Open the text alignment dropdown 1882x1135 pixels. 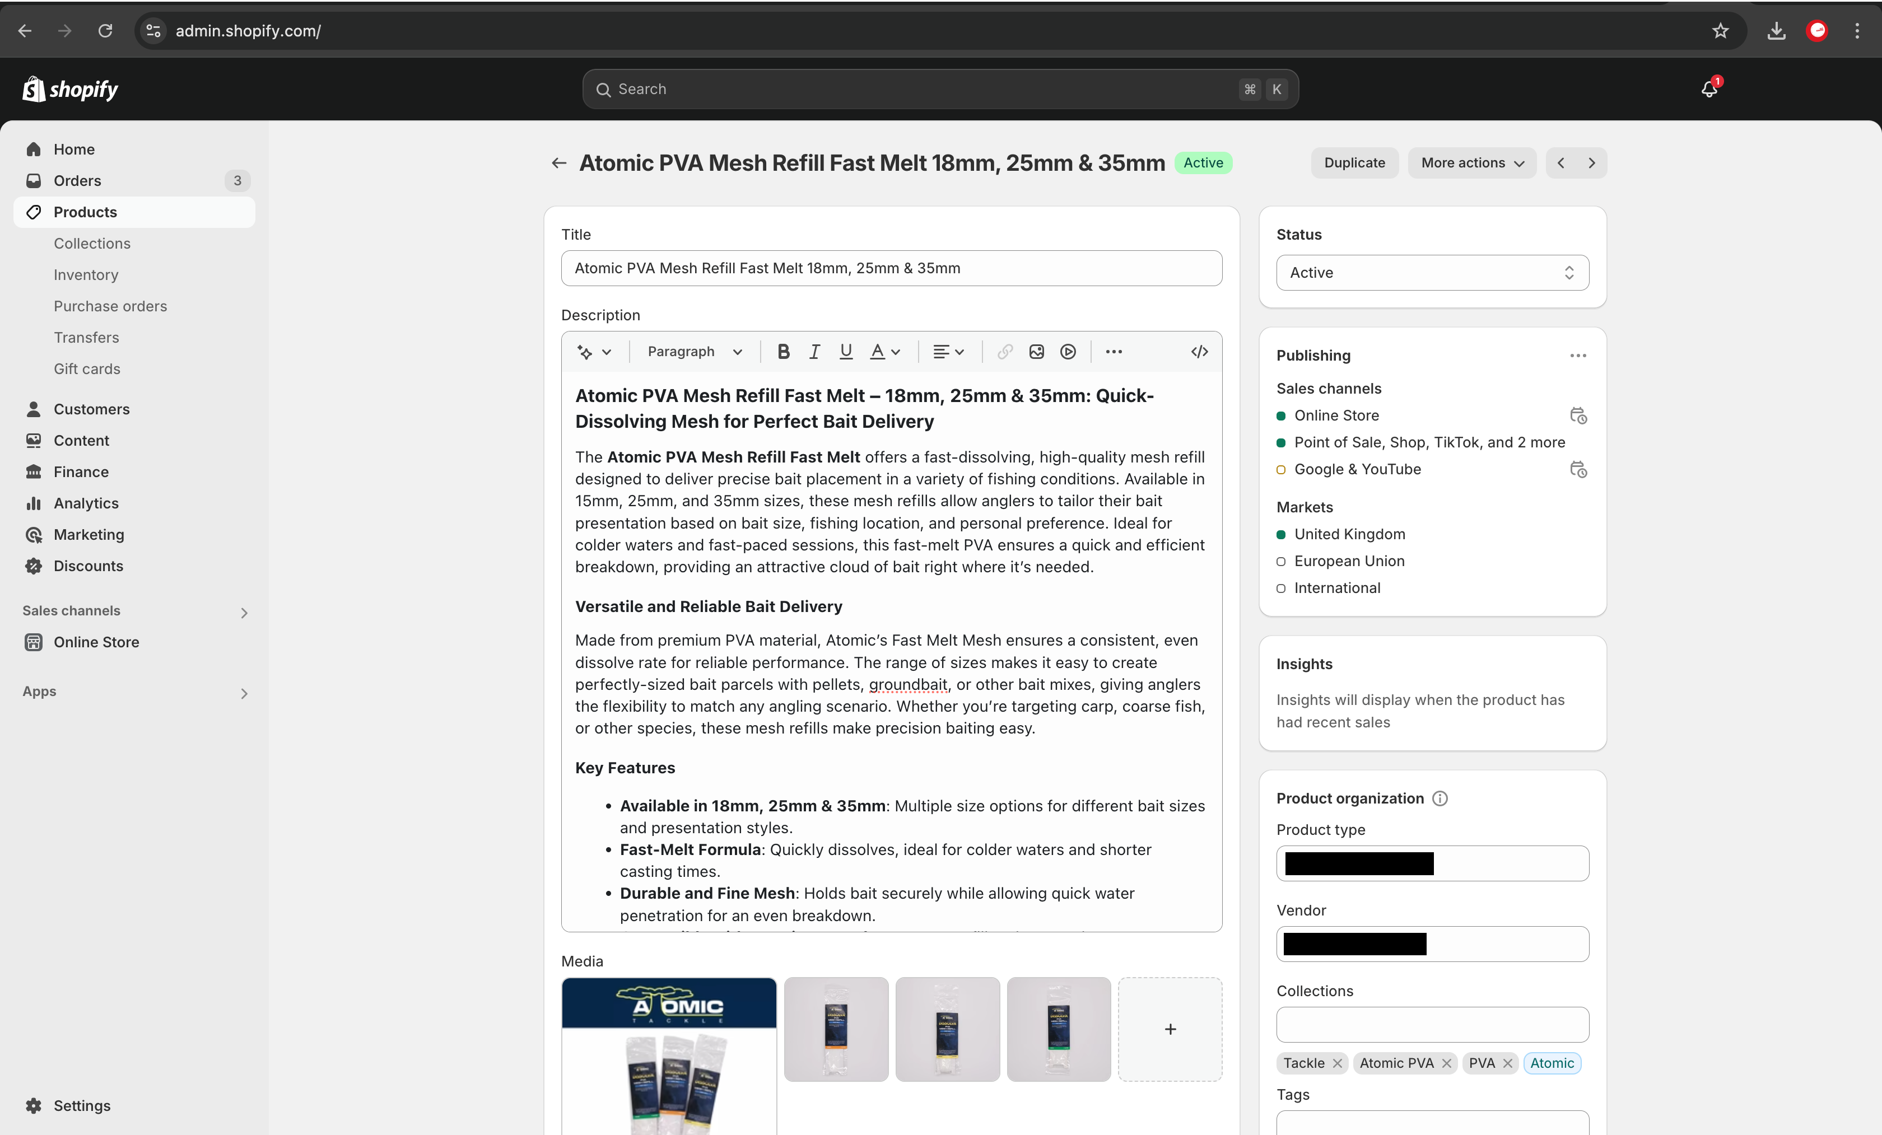[948, 351]
